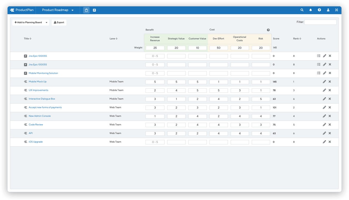Edit Customer Value weight field
Viewport: 349px width, 200px height.
coord(198,48)
